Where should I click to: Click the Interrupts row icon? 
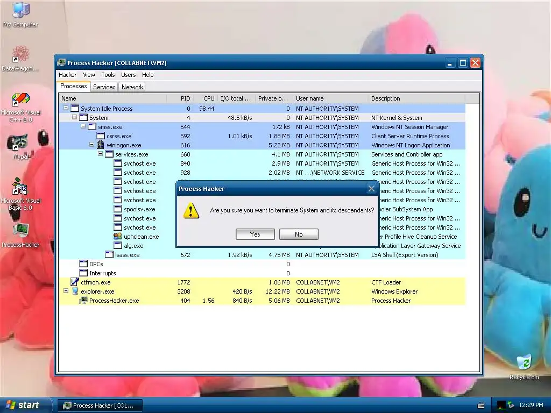coord(83,273)
